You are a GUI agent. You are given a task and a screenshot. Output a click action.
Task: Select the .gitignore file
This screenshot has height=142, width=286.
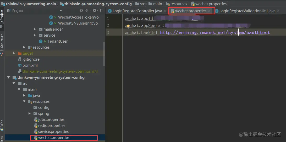[31, 59]
